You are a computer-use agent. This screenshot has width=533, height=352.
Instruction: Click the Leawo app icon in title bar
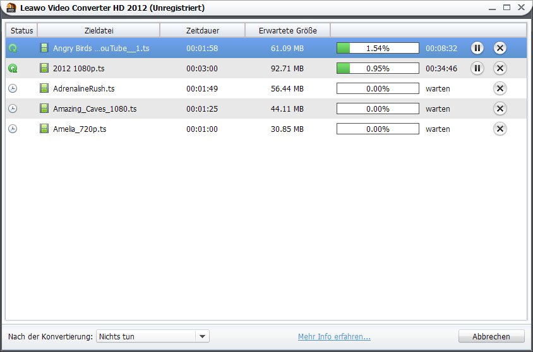tap(11, 8)
